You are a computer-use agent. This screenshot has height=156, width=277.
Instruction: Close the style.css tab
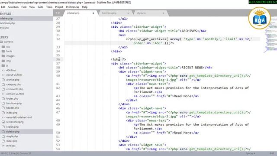click(x=163, y=13)
